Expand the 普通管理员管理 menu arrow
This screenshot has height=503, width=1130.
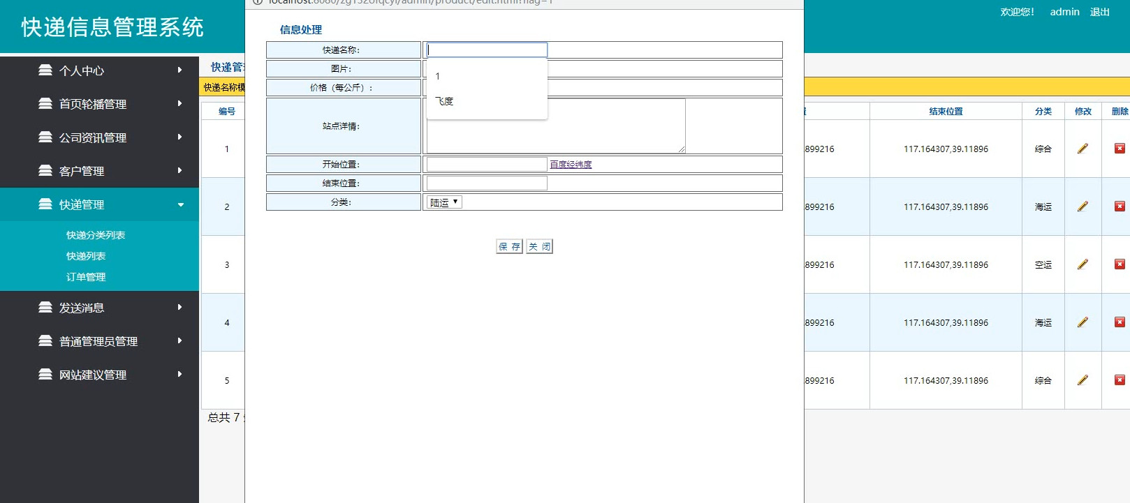[x=179, y=340]
